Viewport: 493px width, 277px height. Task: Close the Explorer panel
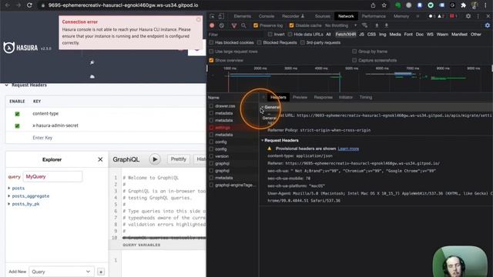click(100, 159)
